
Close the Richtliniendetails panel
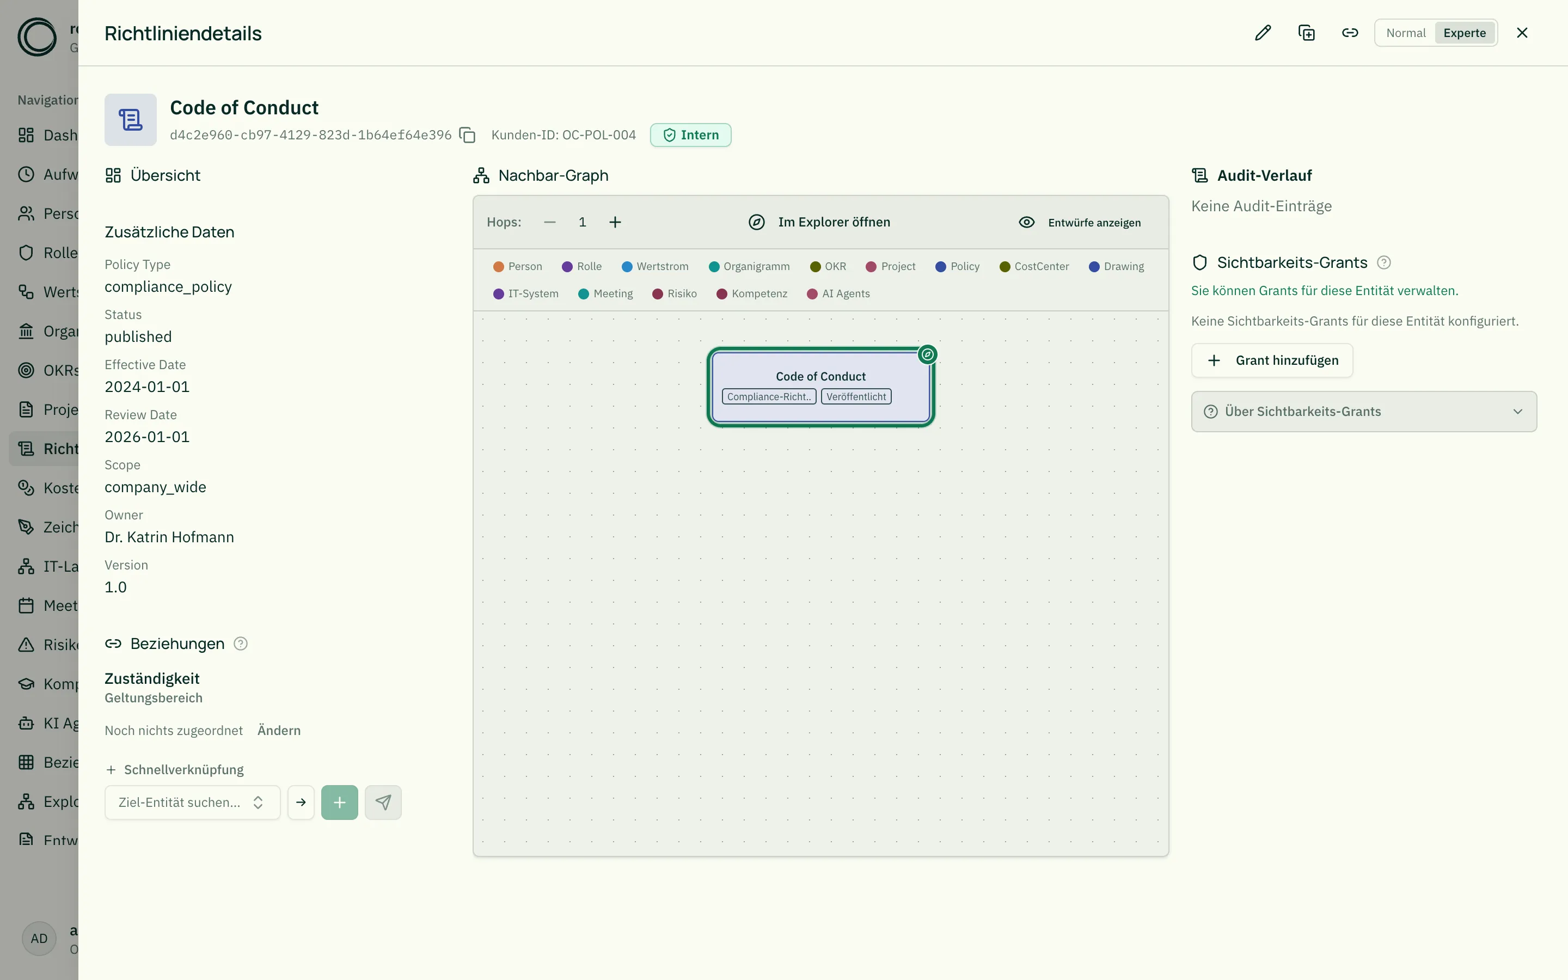(x=1522, y=33)
